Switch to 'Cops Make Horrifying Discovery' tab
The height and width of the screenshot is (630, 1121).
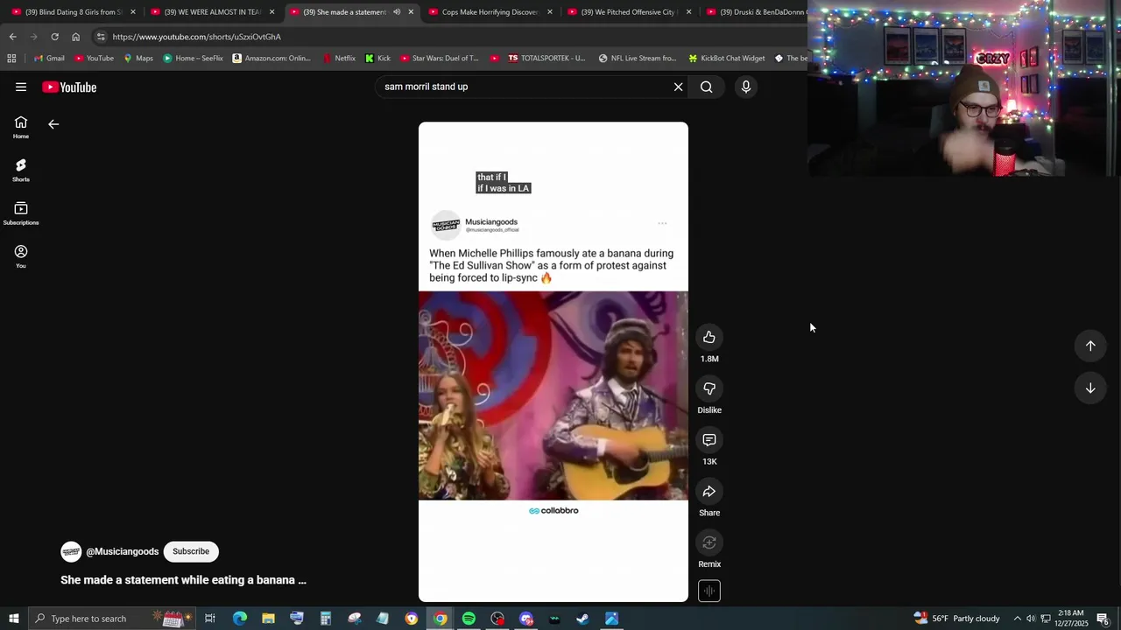[x=489, y=12]
